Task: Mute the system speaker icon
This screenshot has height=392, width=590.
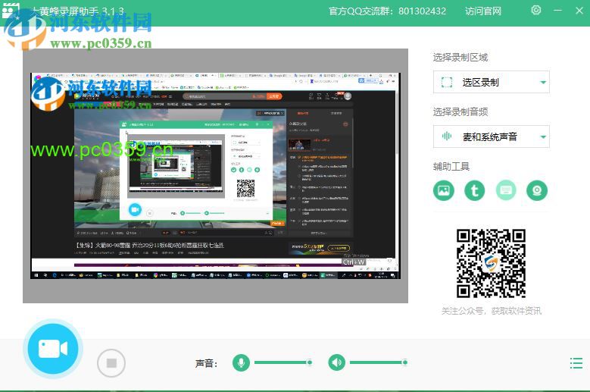Action: click(336, 362)
